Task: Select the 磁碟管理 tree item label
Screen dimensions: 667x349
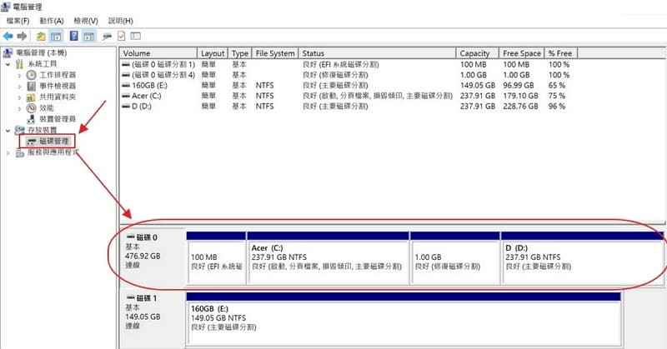Action: pyautogui.click(x=53, y=141)
